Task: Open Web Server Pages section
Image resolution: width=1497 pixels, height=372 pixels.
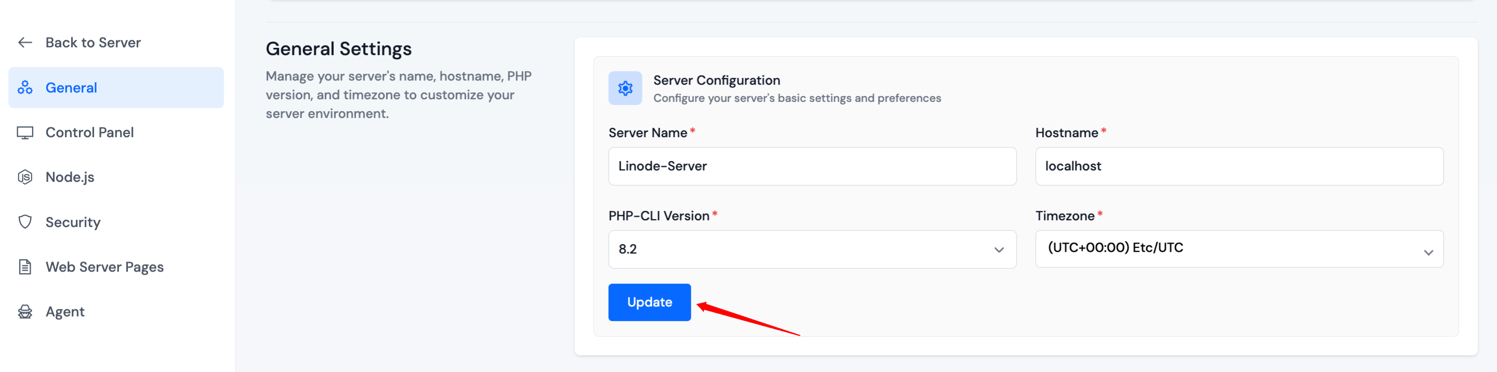Action: [x=104, y=267]
